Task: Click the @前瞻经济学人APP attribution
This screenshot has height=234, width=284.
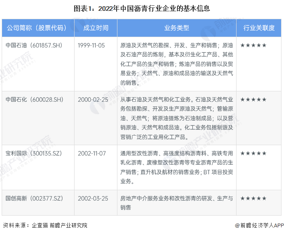Action: coord(259,225)
